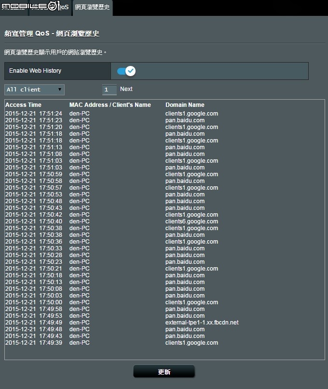Click access time 17:50:23 entry
The image size is (328, 389).
pyautogui.click(x=34, y=262)
